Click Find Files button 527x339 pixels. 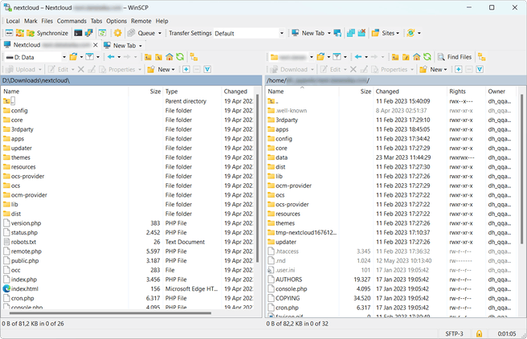point(455,57)
